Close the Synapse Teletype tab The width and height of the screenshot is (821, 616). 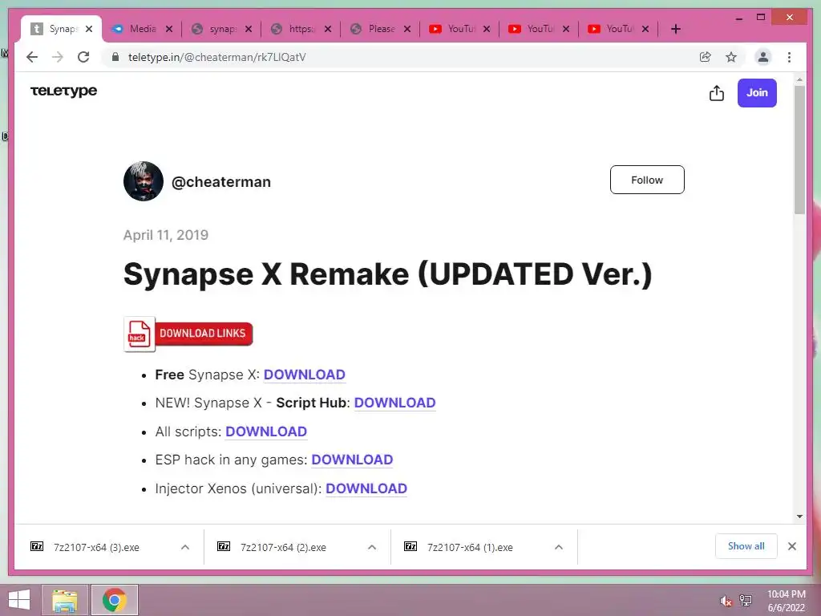[89, 29]
